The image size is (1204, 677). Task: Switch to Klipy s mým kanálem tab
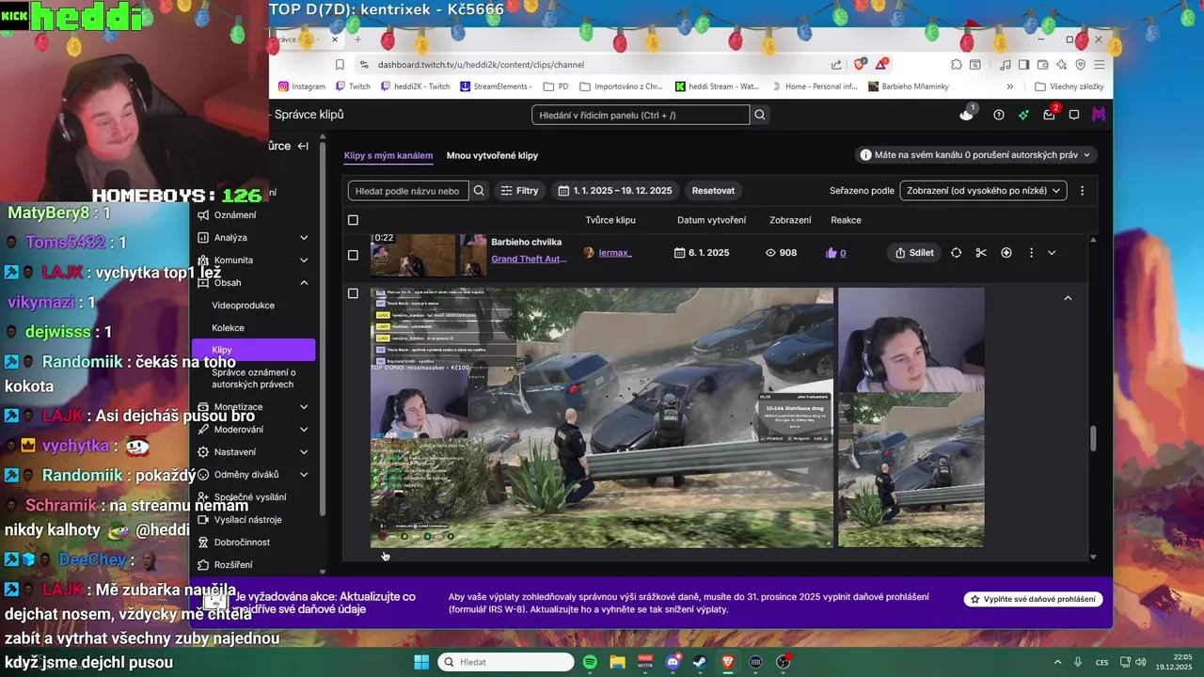coord(388,155)
